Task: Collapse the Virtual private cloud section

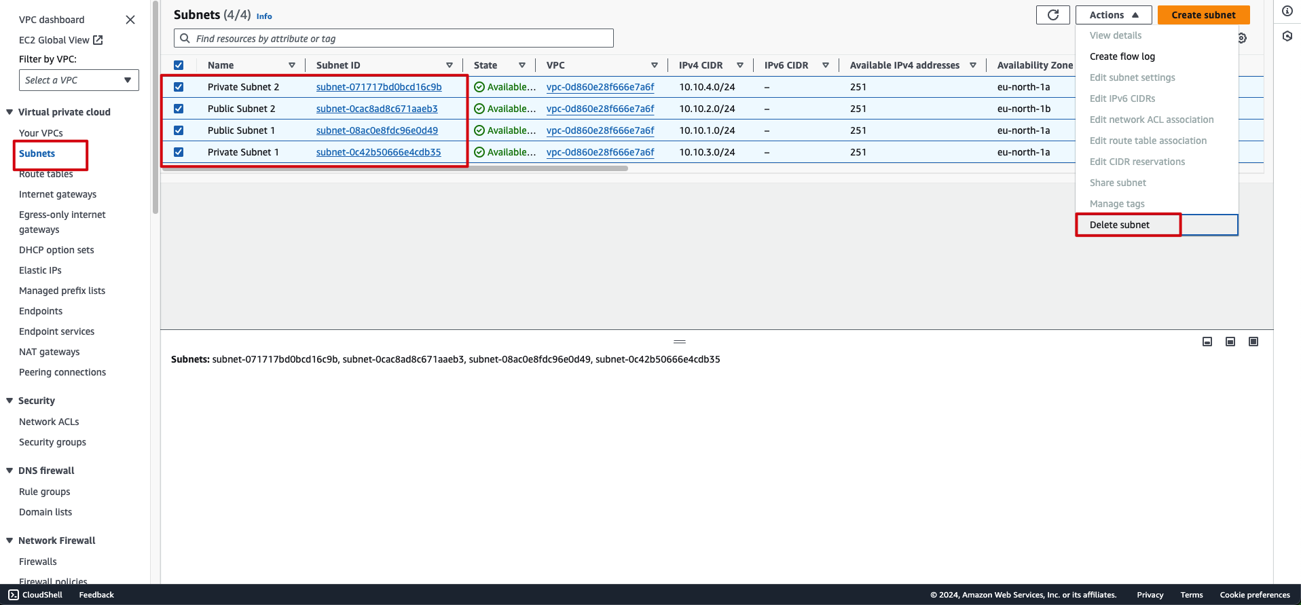Action: [10, 112]
